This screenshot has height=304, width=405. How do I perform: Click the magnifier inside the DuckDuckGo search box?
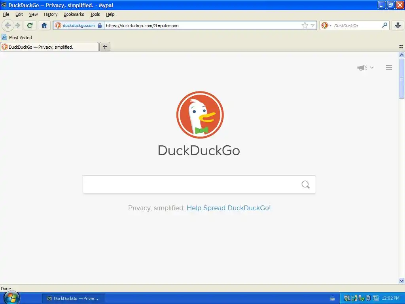306,184
